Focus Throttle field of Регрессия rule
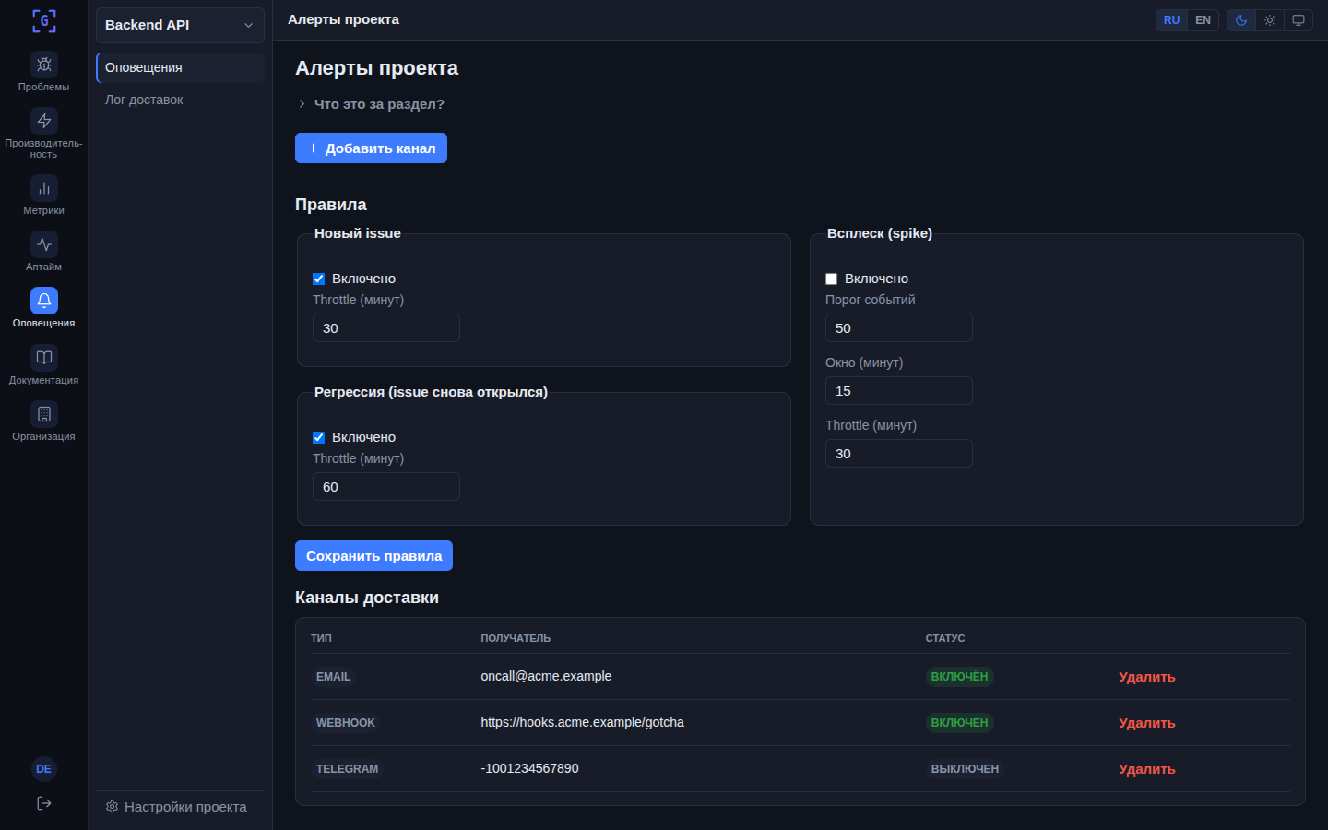The width and height of the screenshot is (1328, 830). click(x=386, y=487)
